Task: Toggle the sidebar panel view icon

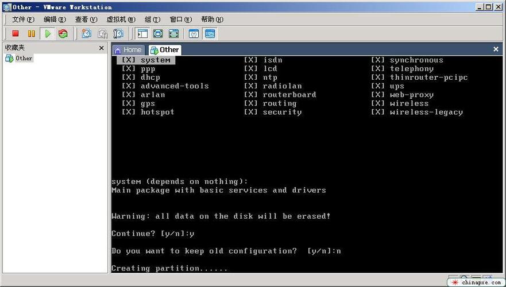Action: [x=142, y=34]
